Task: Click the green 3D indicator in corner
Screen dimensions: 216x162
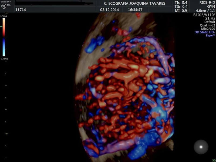Action: (x=214, y=160)
